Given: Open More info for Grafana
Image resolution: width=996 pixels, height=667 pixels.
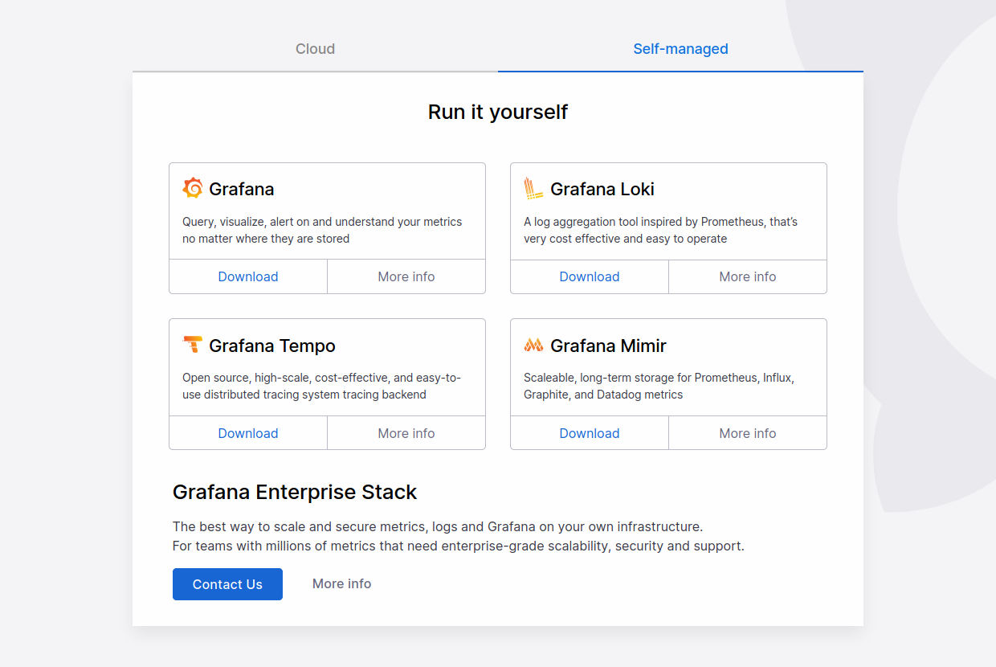Looking at the screenshot, I should click(406, 276).
